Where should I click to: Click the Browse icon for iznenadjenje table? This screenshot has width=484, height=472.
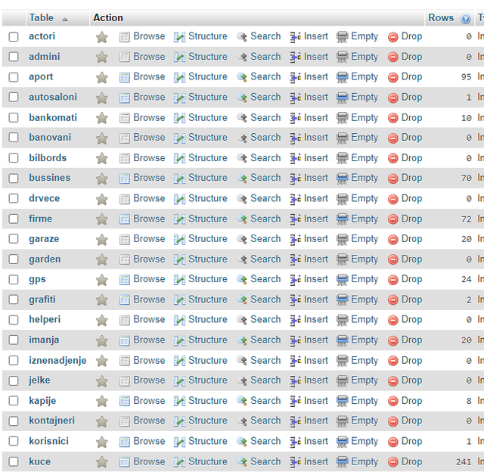124,361
